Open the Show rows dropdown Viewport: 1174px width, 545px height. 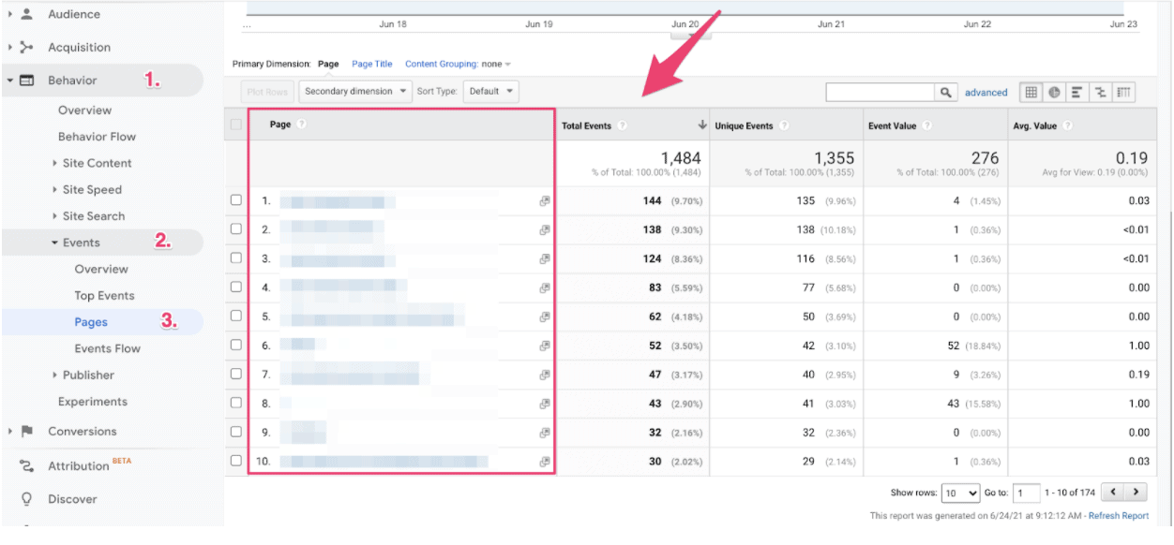tap(961, 493)
